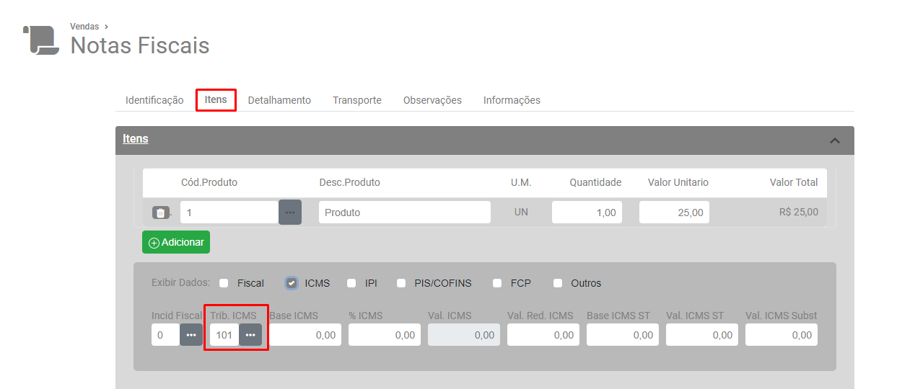Click the trash icon to delete item row
The width and height of the screenshot is (915, 389).
pos(160,213)
